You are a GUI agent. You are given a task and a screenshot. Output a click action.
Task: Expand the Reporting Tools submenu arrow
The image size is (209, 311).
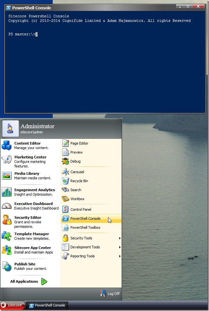[x=120, y=256]
